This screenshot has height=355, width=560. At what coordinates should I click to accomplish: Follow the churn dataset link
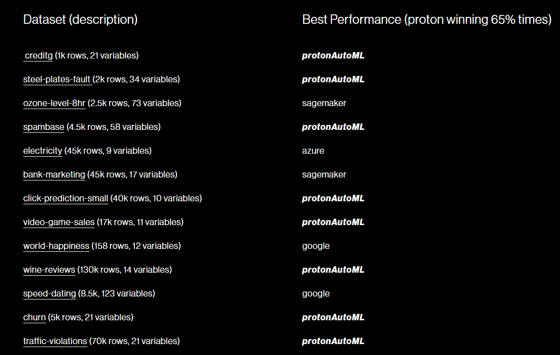34,317
